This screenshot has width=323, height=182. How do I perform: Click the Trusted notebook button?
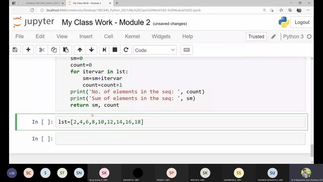click(x=256, y=36)
